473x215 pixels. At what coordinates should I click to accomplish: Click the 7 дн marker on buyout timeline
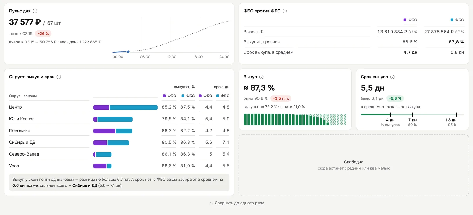pos(412,120)
